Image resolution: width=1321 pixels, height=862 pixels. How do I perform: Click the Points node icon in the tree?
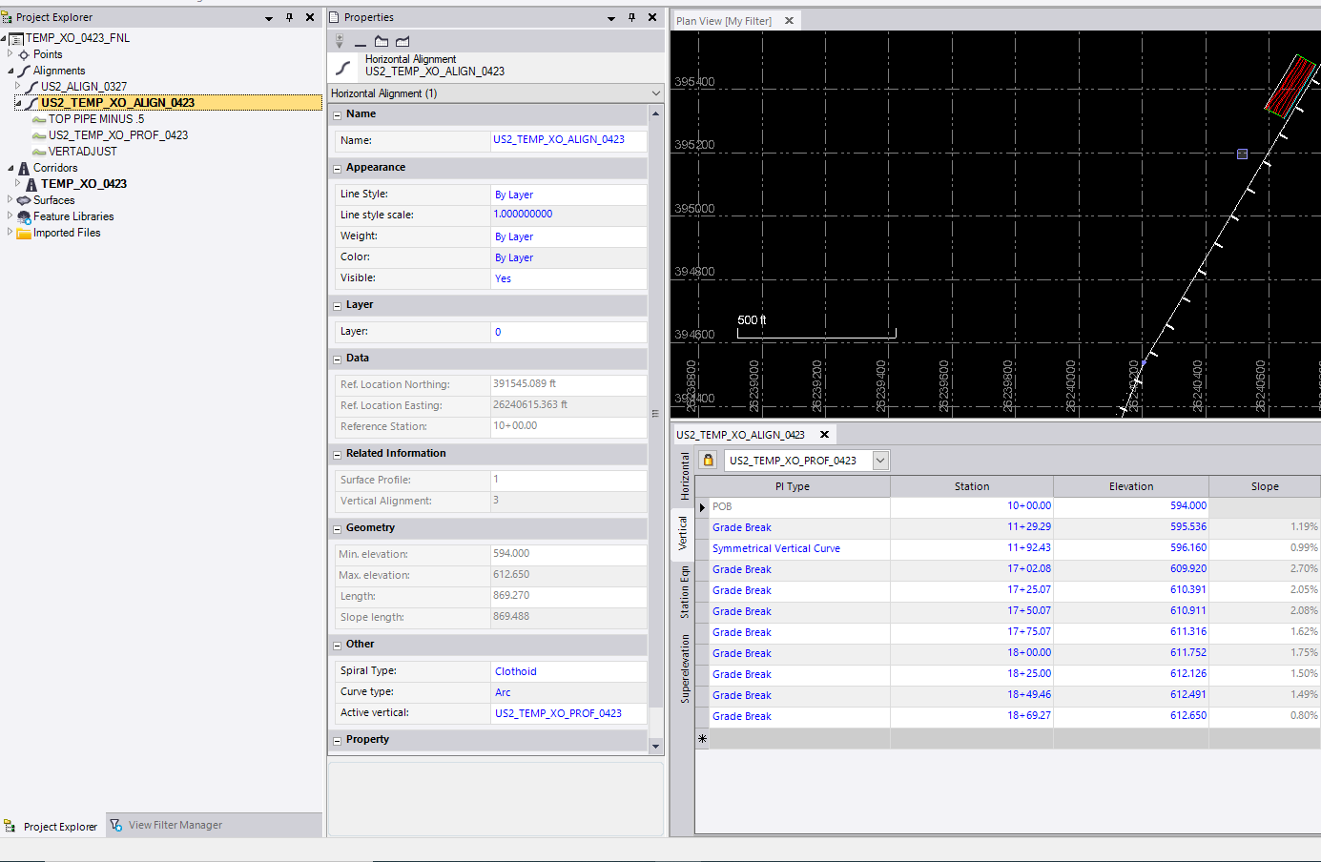(x=24, y=55)
